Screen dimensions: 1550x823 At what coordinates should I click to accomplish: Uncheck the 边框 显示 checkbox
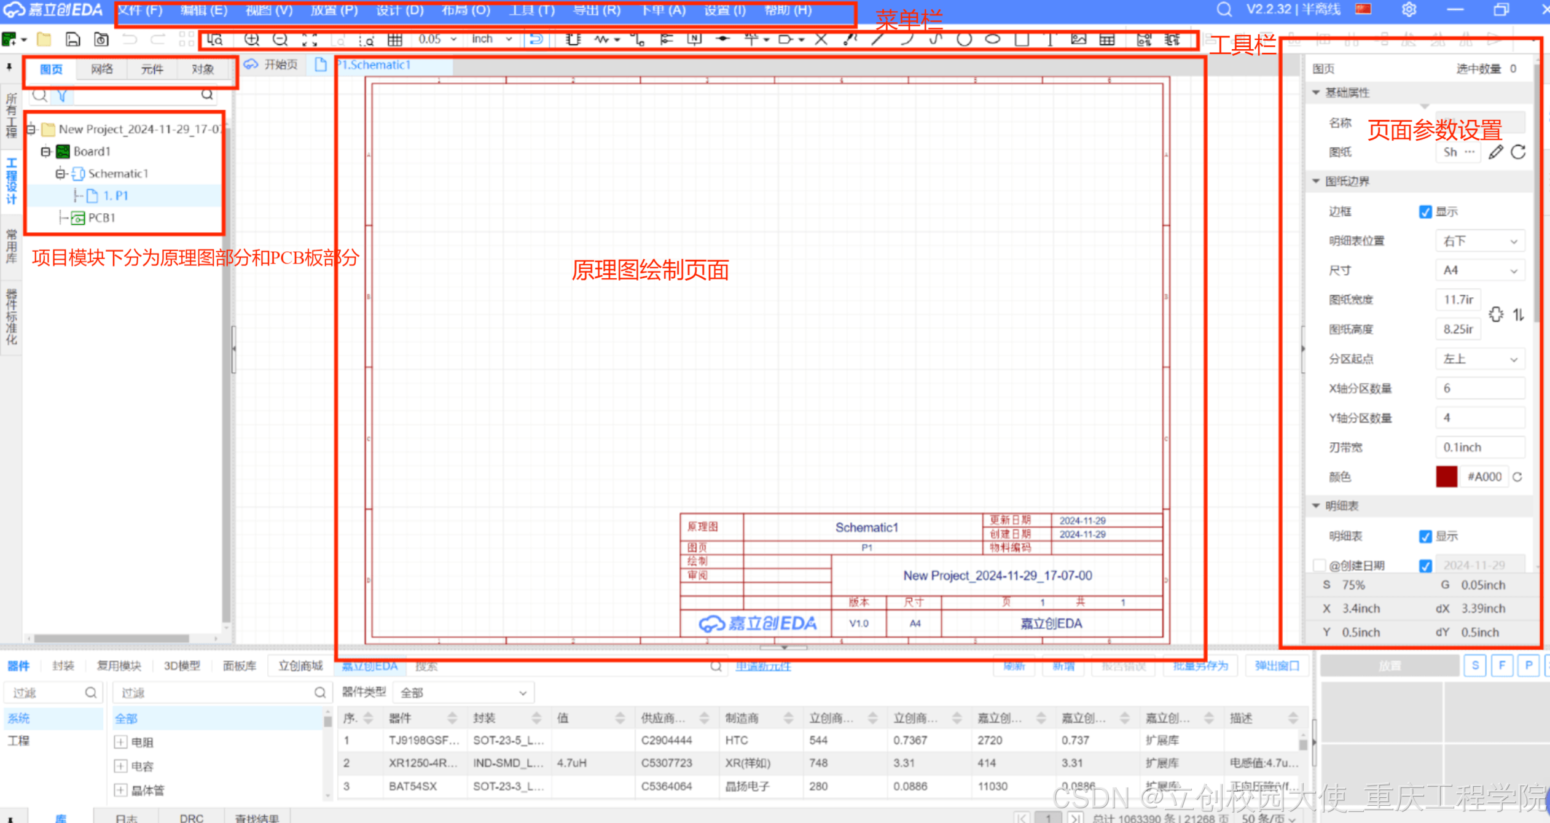pos(1425,212)
